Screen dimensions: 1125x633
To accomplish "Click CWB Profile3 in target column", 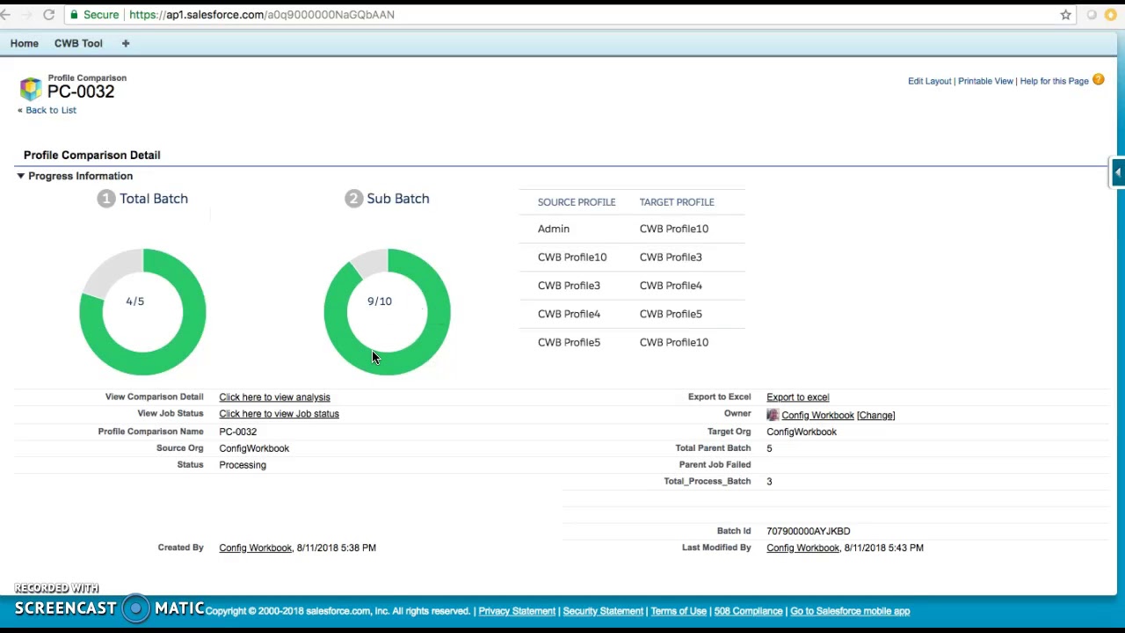I will (x=671, y=258).
